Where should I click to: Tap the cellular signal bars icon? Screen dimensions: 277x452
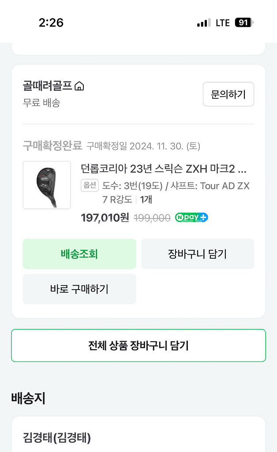point(204,23)
